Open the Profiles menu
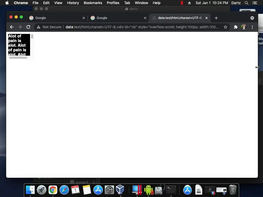Viewport: 263px width, 197px height. [x=113, y=3]
